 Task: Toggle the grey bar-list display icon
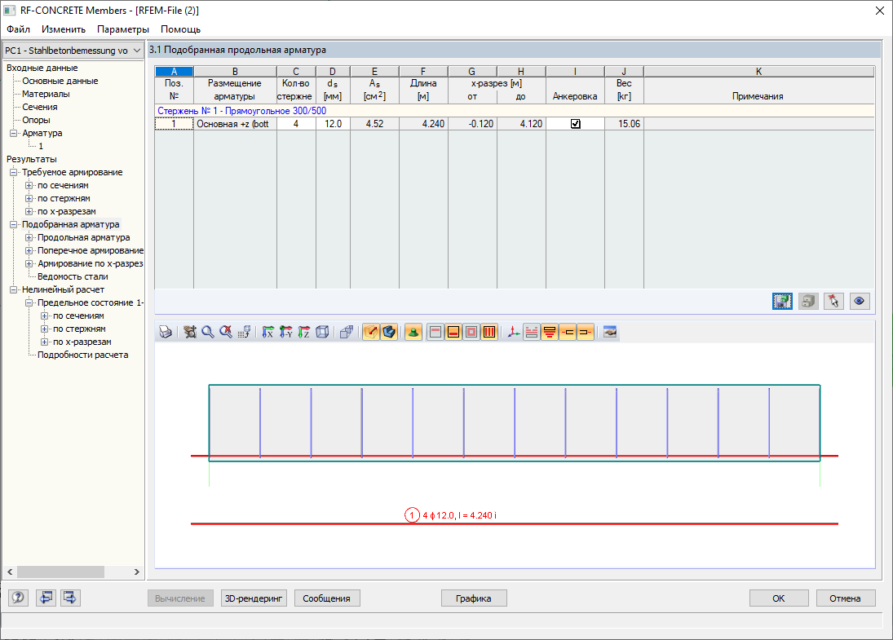coord(532,332)
